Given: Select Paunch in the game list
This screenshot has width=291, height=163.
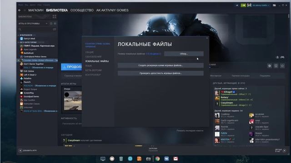Looking at the screenshot, I should [x=27, y=82].
